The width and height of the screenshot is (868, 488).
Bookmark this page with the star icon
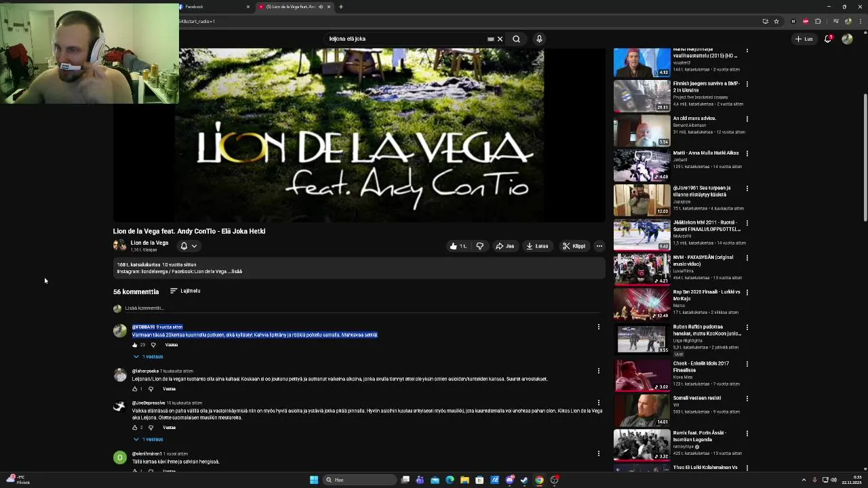click(x=776, y=21)
